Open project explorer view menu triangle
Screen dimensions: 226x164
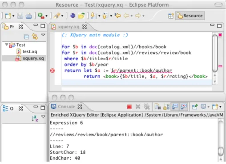43,35
